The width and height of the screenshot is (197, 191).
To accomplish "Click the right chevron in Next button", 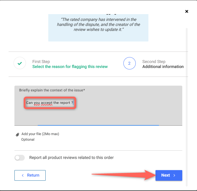I will (x=174, y=175).
